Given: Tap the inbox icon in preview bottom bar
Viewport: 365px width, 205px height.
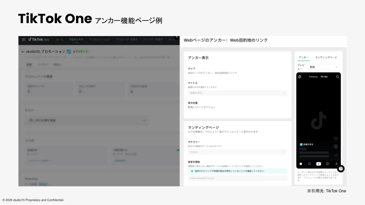Looking at the screenshot, I should tap(327, 164).
